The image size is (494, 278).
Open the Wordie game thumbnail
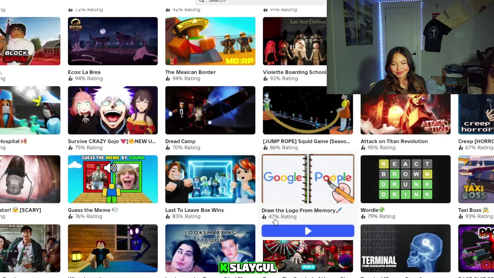coord(405,179)
